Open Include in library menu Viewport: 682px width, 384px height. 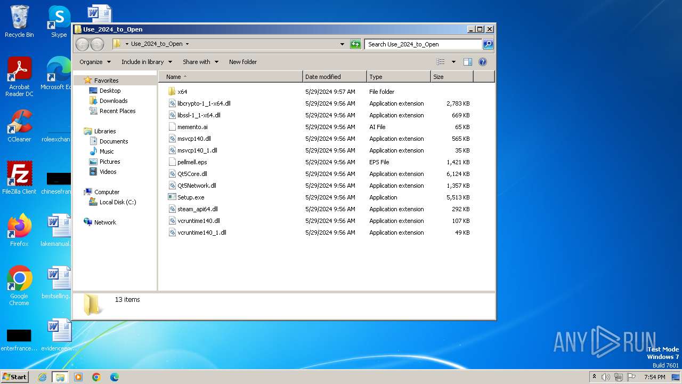tap(146, 62)
